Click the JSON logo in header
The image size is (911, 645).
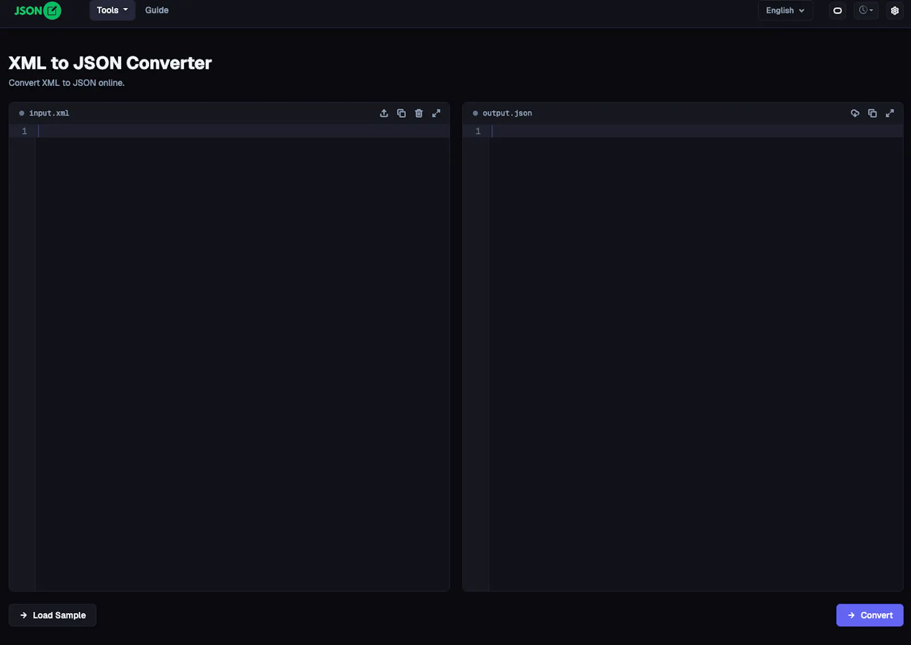[x=38, y=10]
